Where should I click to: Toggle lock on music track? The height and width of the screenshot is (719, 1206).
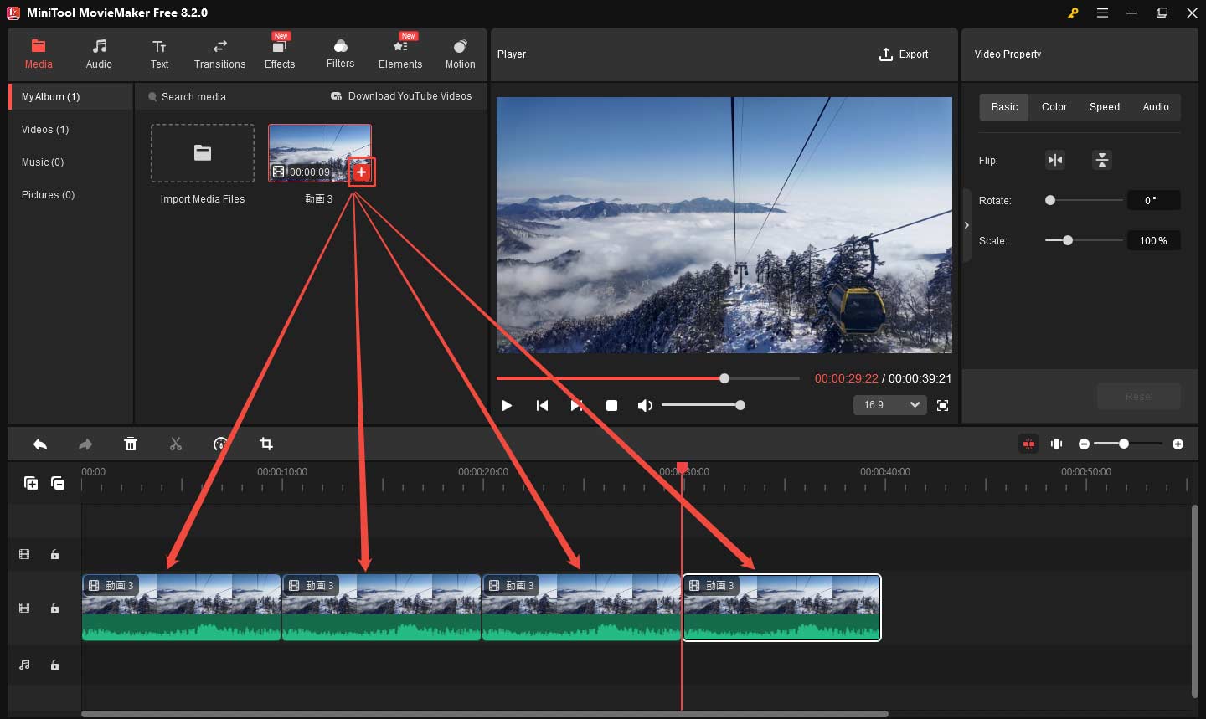(x=54, y=665)
